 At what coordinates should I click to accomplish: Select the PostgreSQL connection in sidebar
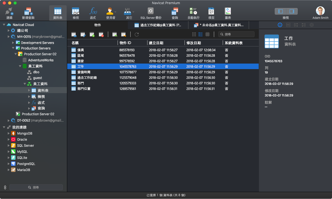pos(33,164)
